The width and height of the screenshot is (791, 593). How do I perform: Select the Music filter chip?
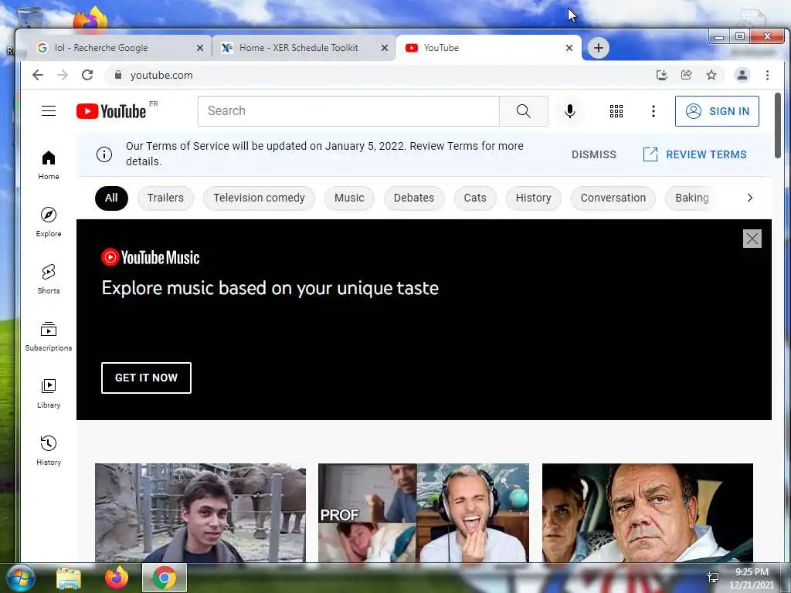tap(349, 198)
